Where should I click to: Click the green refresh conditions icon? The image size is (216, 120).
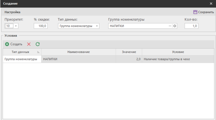[x=38, y=44]
